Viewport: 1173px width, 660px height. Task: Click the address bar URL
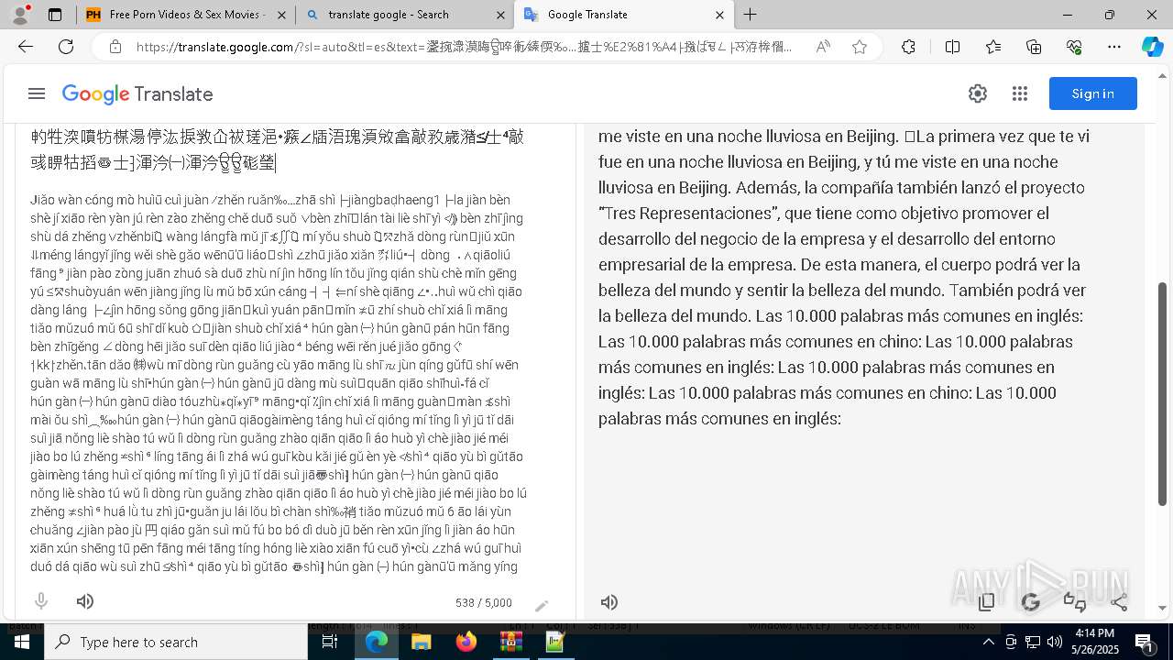[x=465, y=47]
